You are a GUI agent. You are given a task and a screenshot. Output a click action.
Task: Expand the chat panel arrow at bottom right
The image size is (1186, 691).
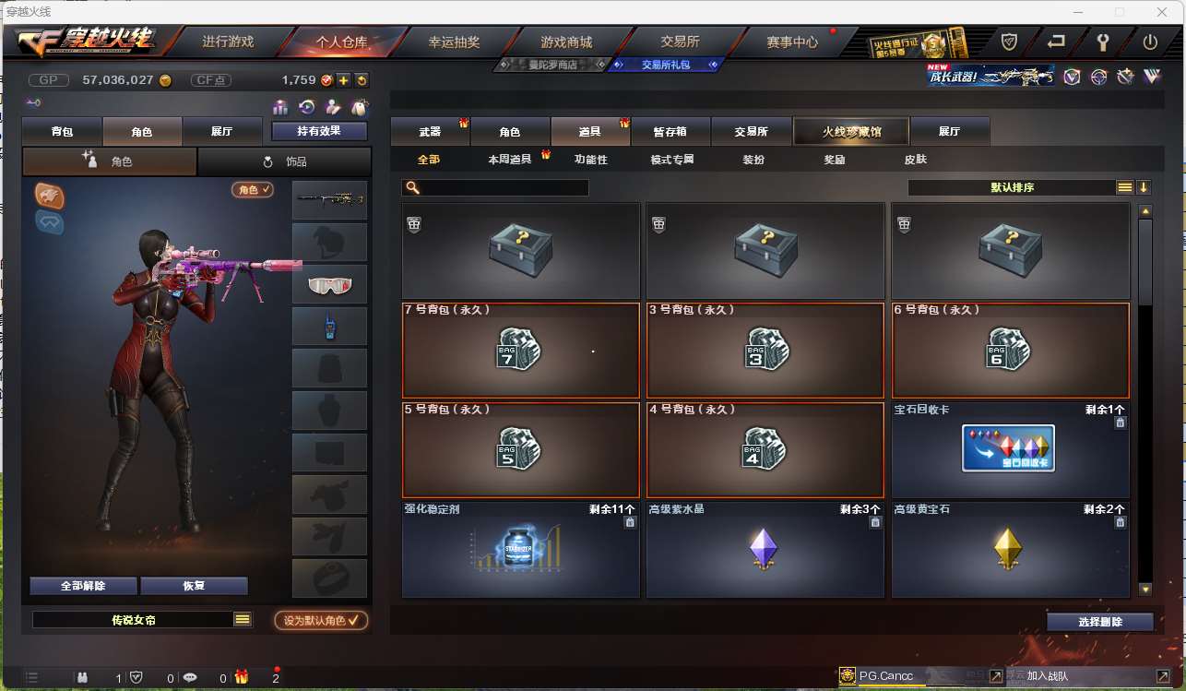click(x=1164, y=676)
